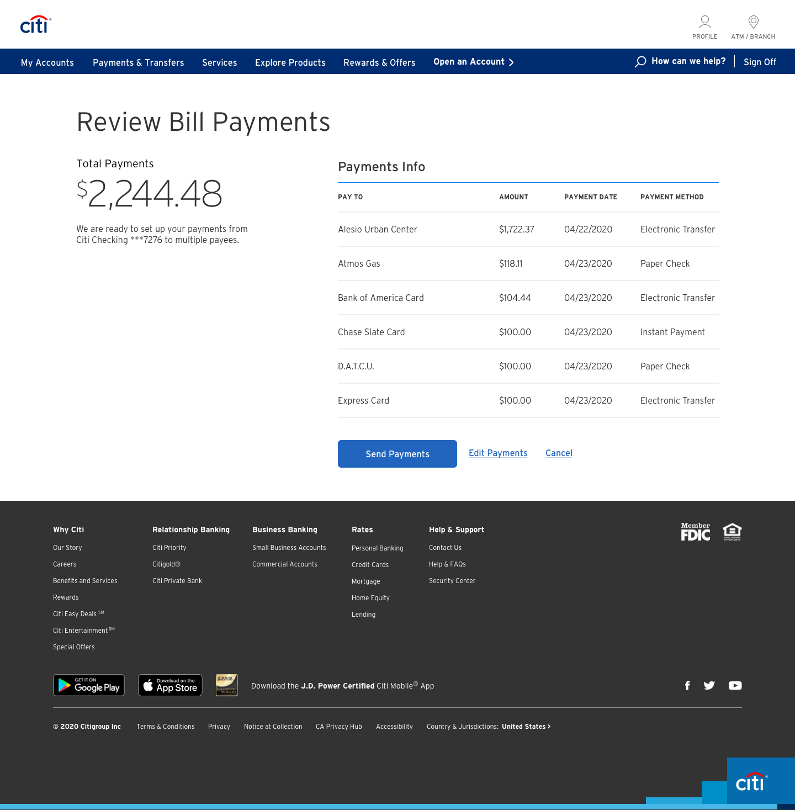Open Benefits and Services footer link
Viewport: 795px width, 810px height.
tap(85, 581)
